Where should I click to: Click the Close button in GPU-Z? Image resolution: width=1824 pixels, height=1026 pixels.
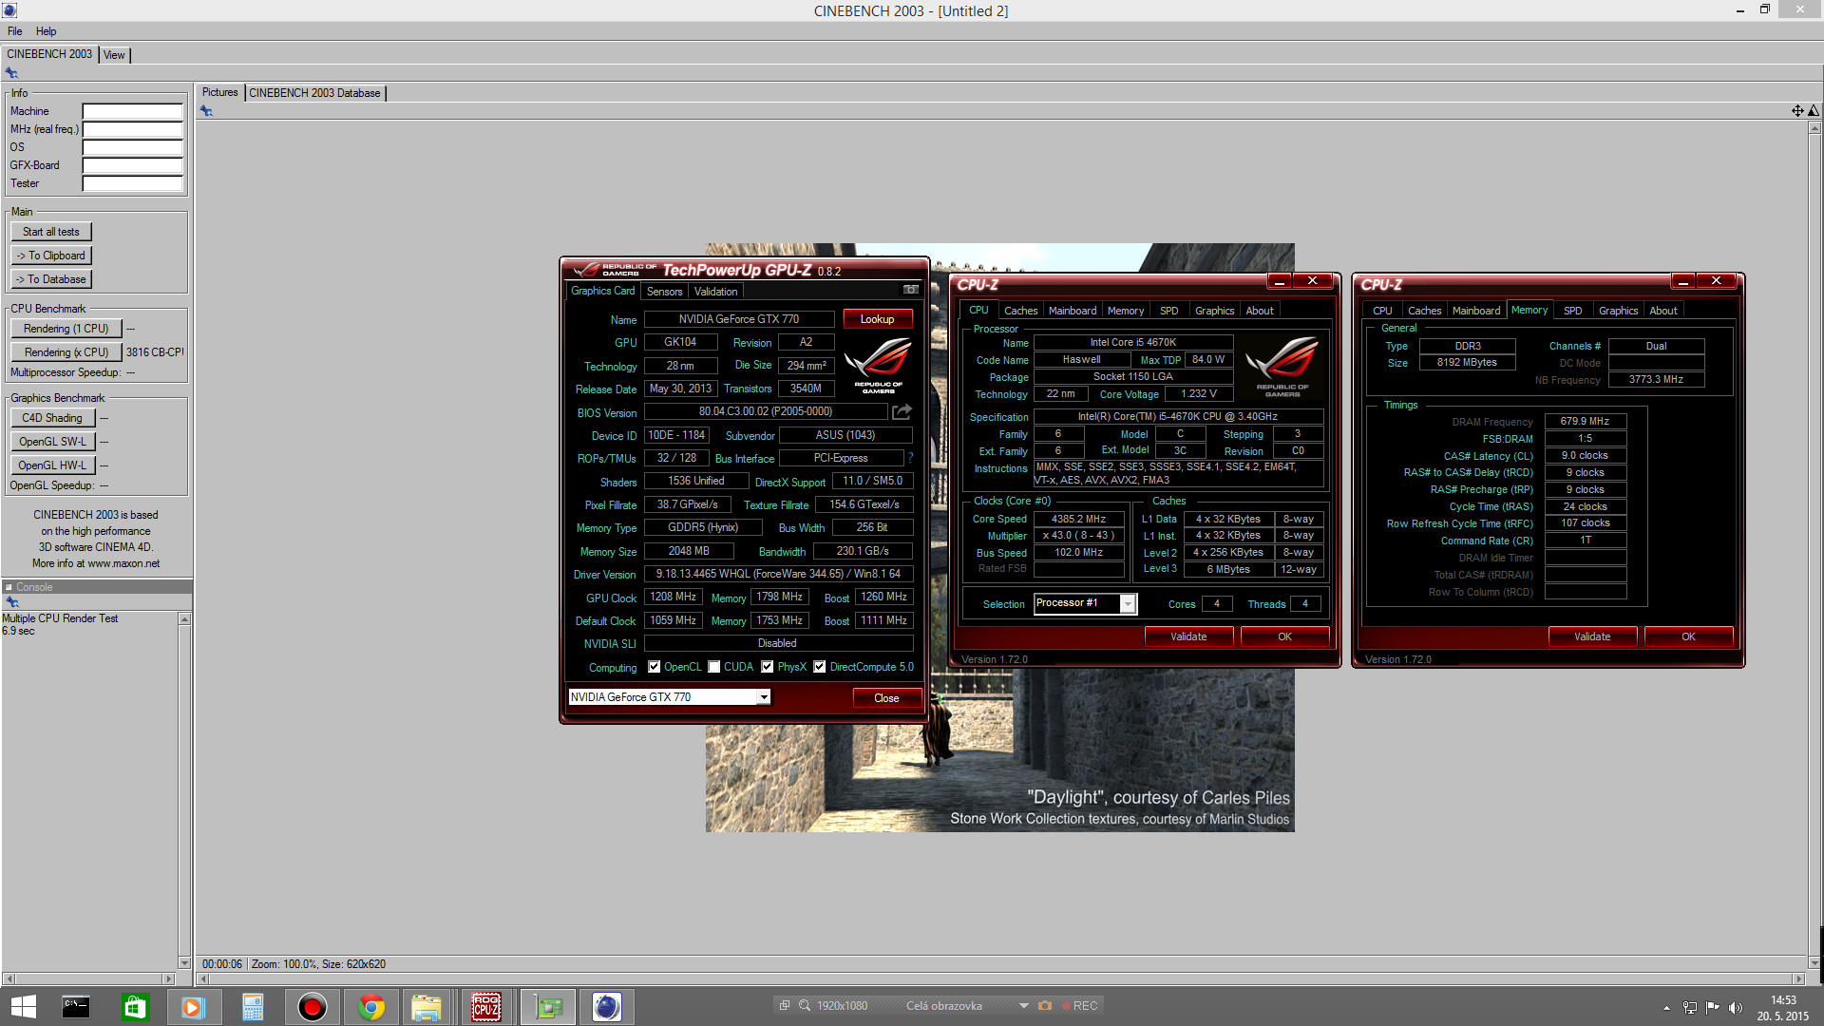coord(886,698)
